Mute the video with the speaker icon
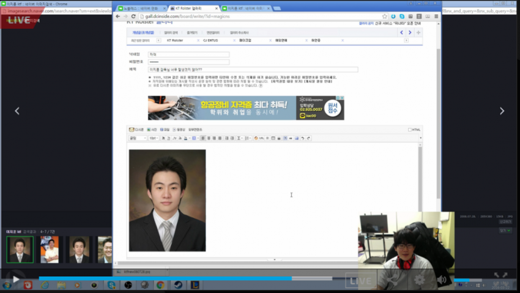This screenshot has width=520, height=293. tap(441, 280)
